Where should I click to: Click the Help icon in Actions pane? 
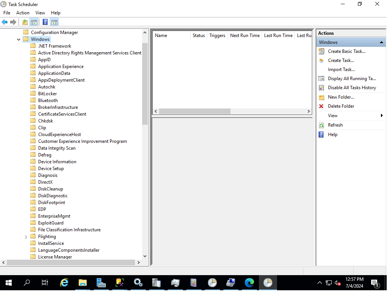pyautogui.click(x=321, y=135)
